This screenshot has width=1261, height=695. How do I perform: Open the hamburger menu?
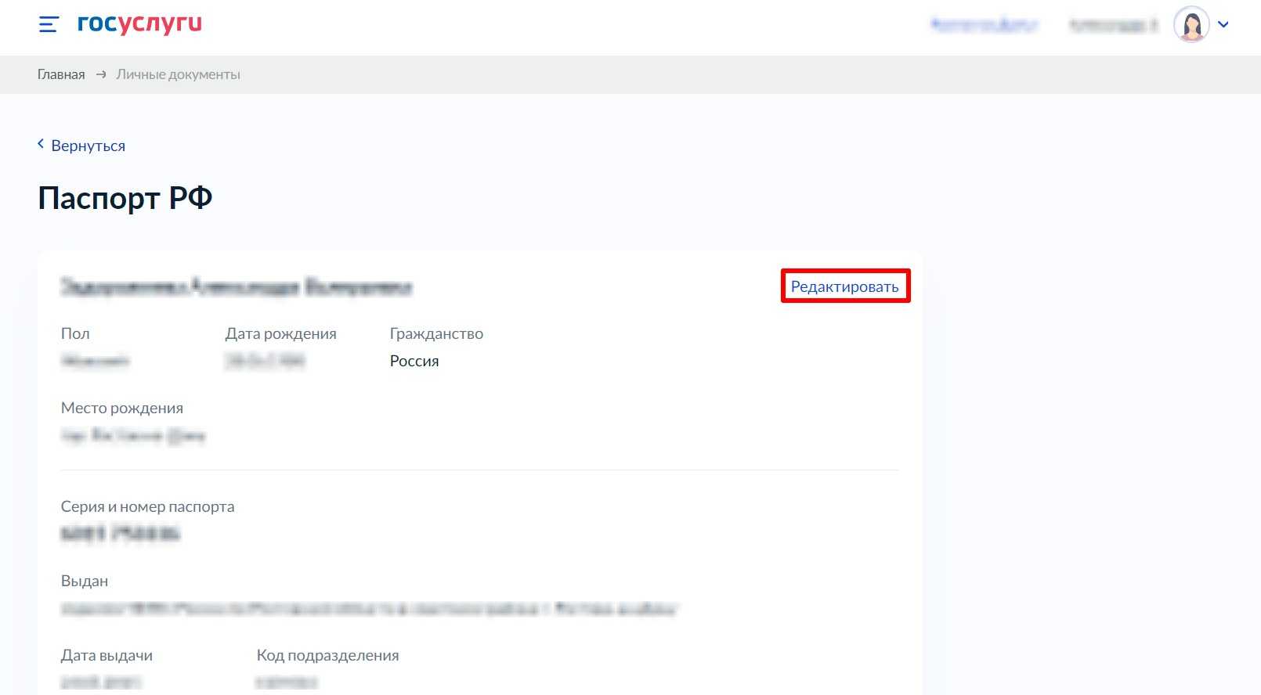click(49, 25)
